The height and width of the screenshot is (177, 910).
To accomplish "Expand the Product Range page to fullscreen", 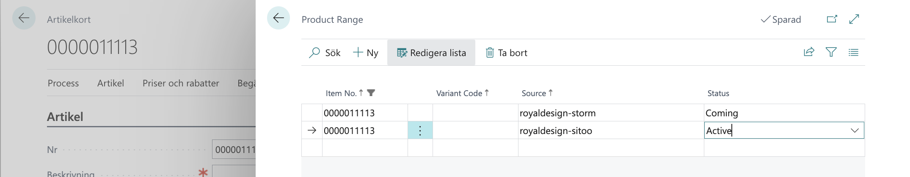I will (x=854, y=19).
